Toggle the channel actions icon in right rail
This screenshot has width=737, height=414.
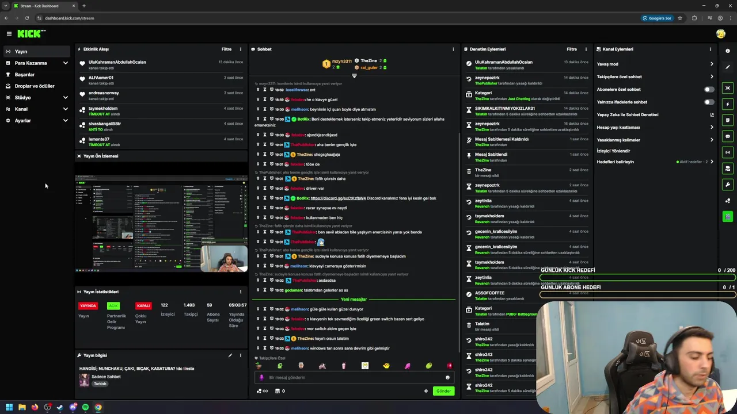pos(728,168)
